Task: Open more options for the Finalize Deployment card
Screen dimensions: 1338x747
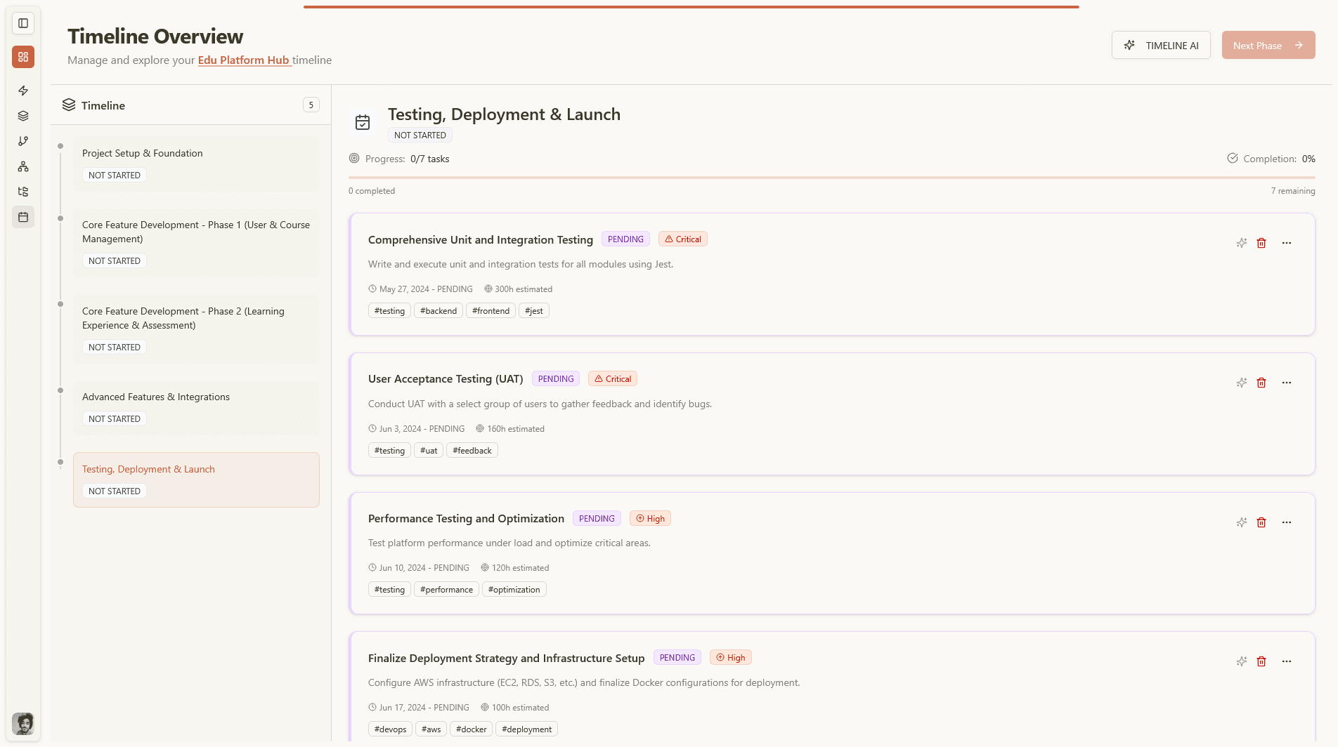Action: [1287, 661]
